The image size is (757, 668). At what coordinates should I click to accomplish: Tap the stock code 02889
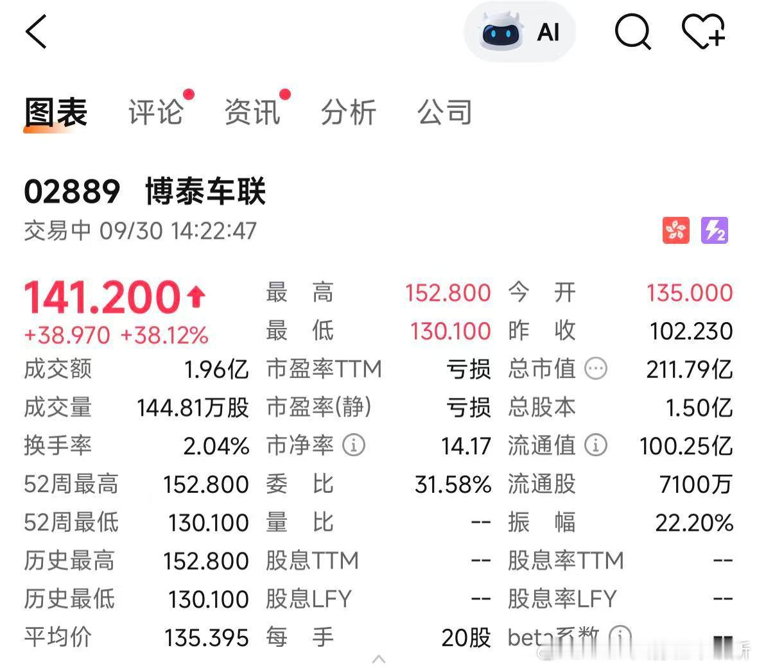point(72,192)
